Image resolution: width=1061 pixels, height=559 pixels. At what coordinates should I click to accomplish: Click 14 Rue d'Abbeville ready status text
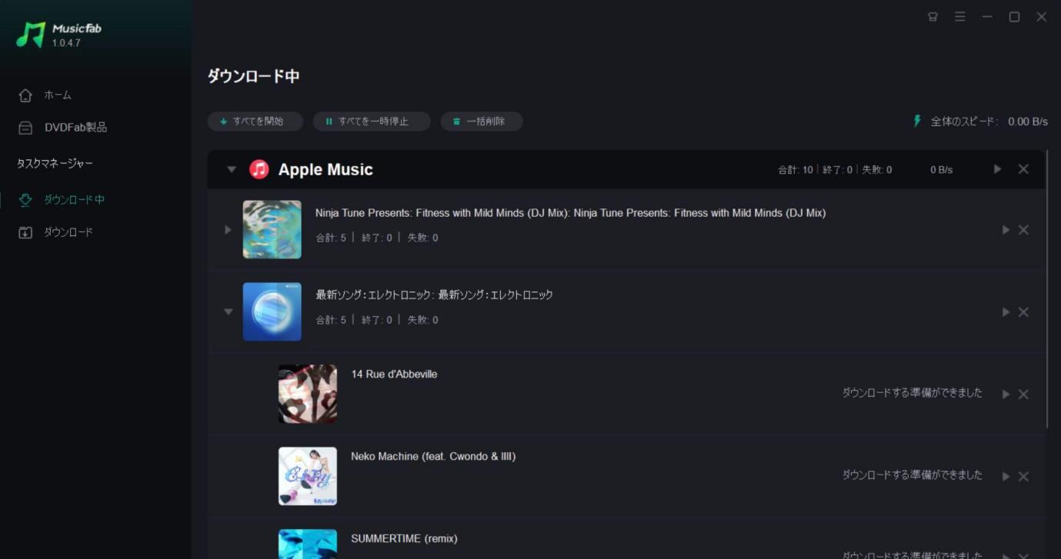tap(912, 393)
